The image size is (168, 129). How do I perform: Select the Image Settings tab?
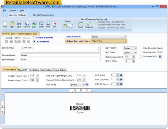pyautogui.click(x=60, y=70)
